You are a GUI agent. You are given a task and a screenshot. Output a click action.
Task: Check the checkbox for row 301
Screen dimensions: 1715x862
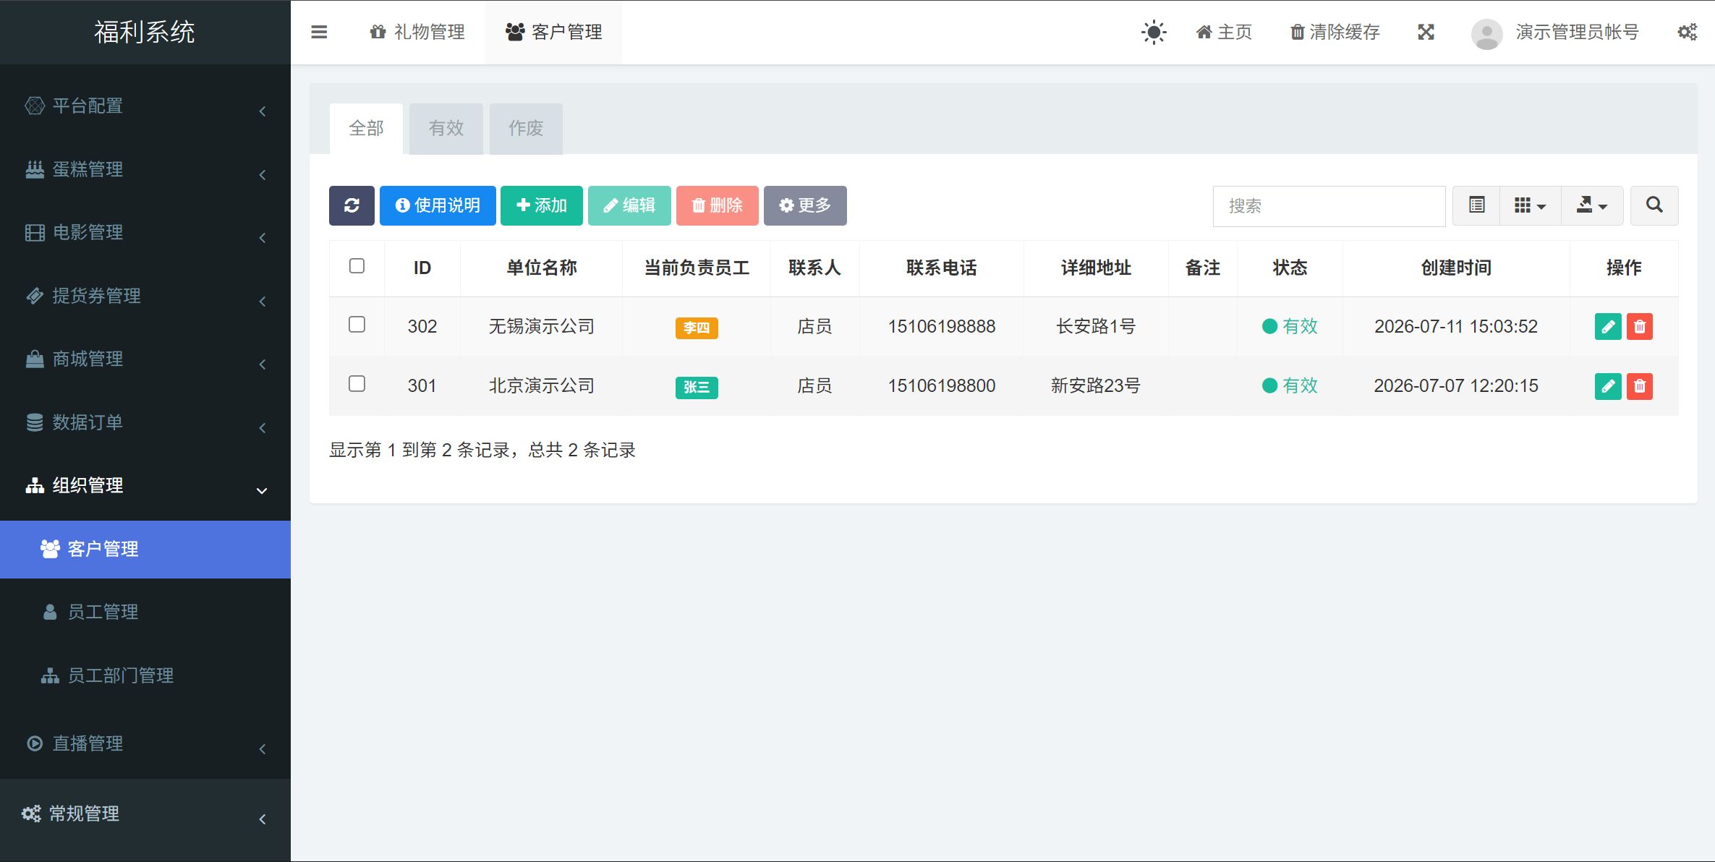click(x=357, y=384)
